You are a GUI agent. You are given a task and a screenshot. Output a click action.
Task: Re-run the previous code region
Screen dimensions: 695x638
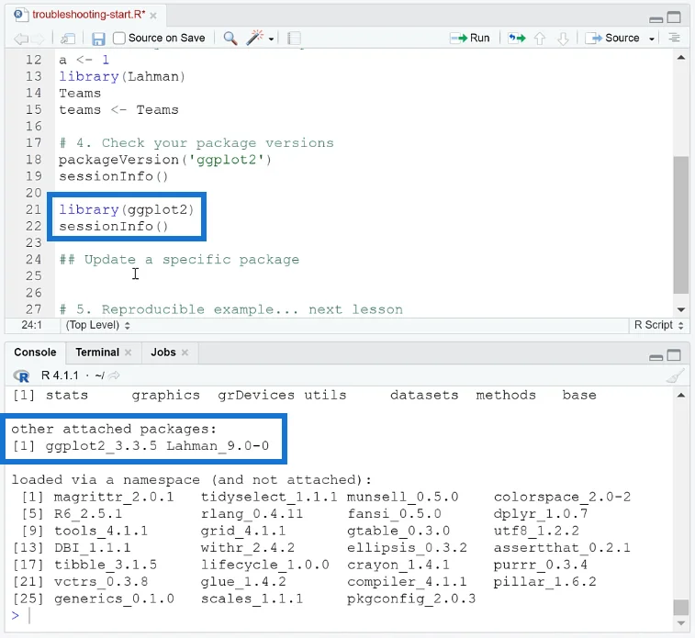[x=517, y=39]
